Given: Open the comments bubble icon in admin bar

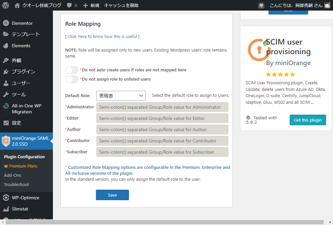Looking at the screenshot, I should (x=69, y=6).
